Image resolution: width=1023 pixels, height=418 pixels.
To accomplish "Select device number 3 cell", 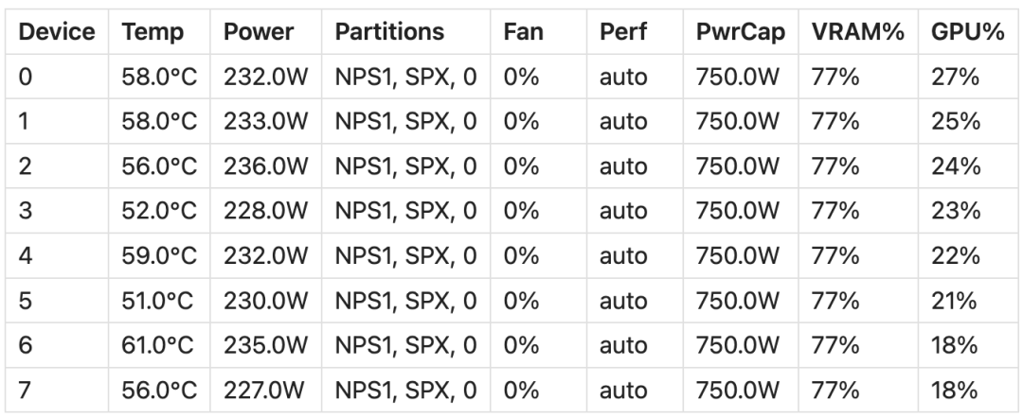I will point(57,211).
